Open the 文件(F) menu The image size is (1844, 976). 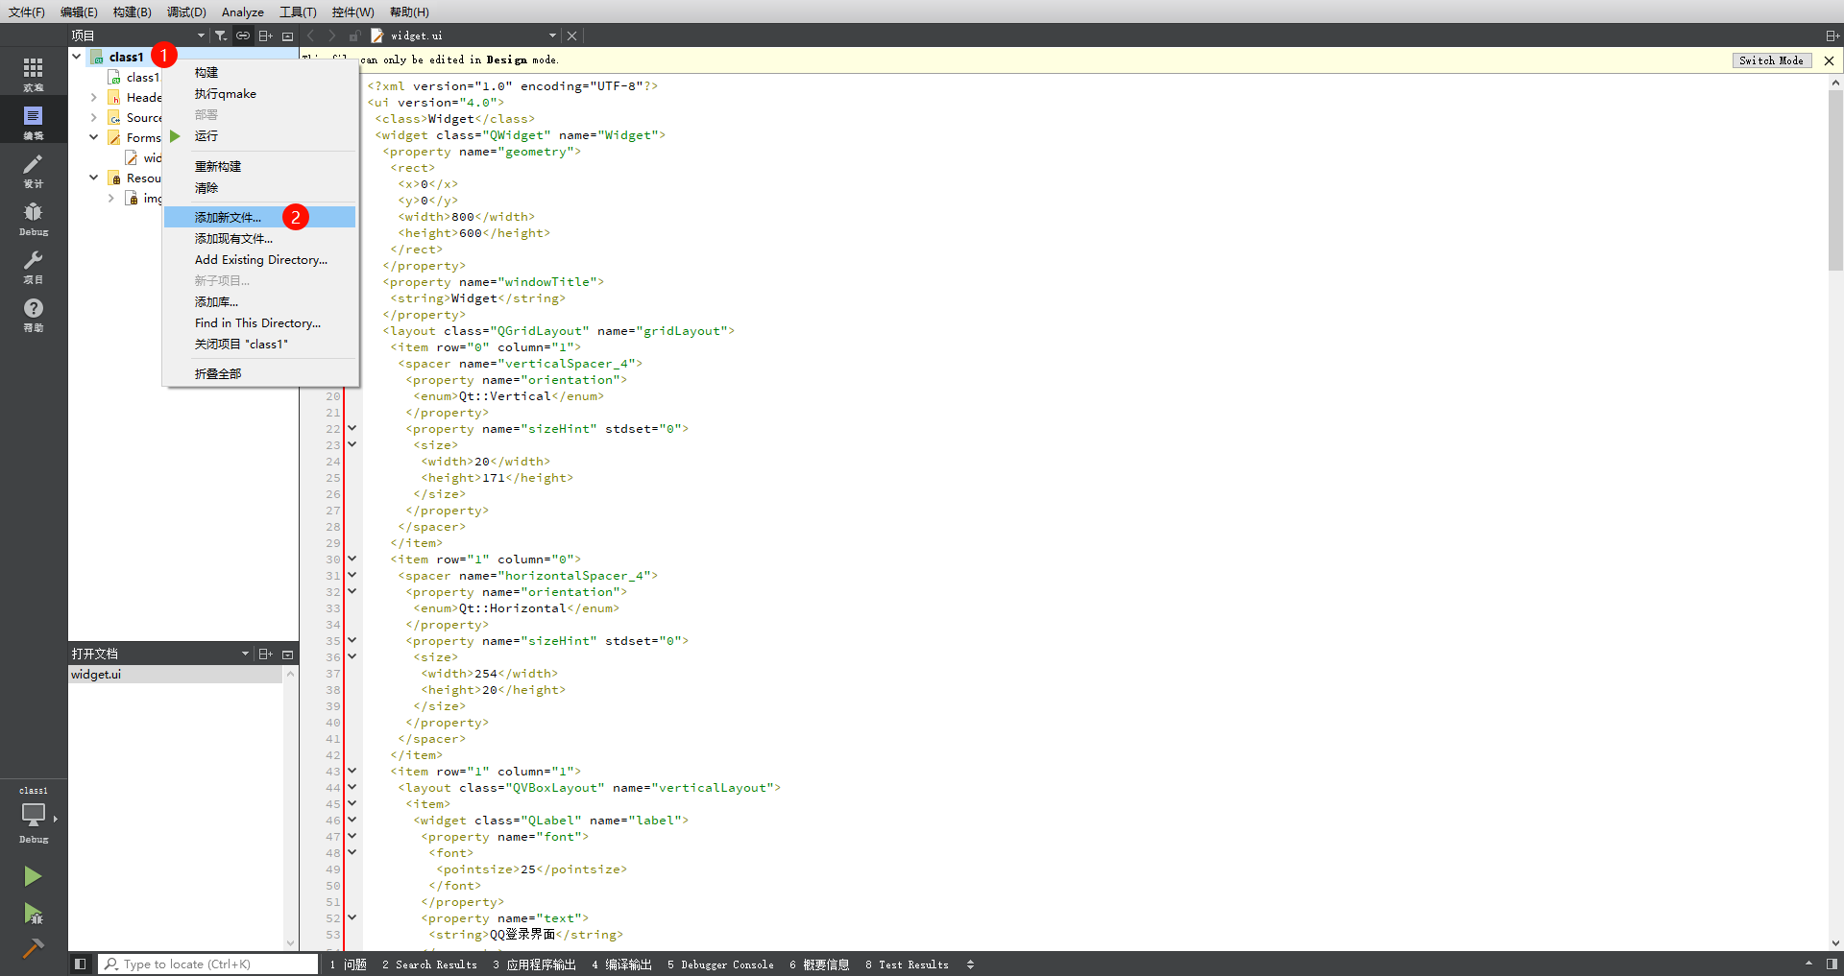(27, 12)
